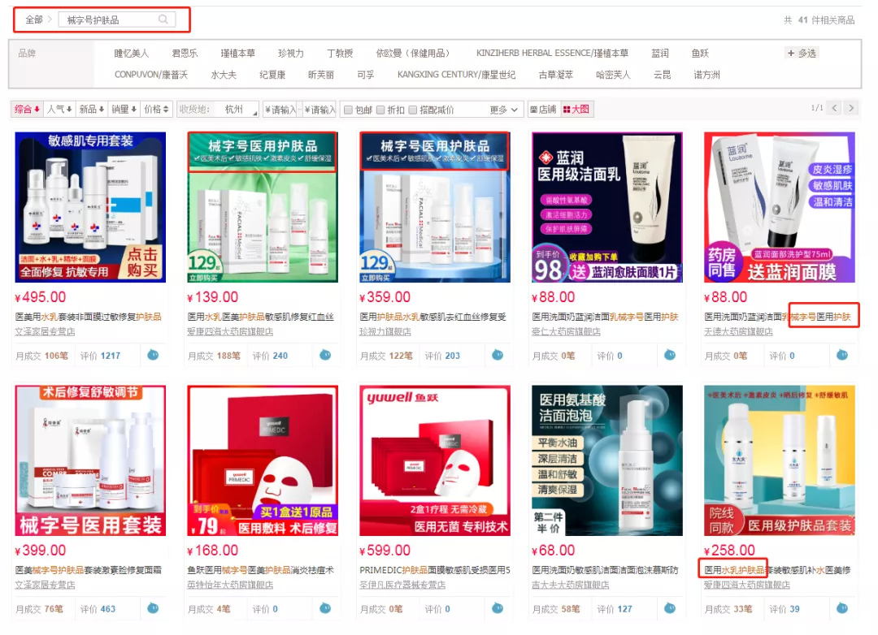Open the yuwell 鱼跃 mask product image
Viewport: 878px width, 635px height.
click(434, 460)
